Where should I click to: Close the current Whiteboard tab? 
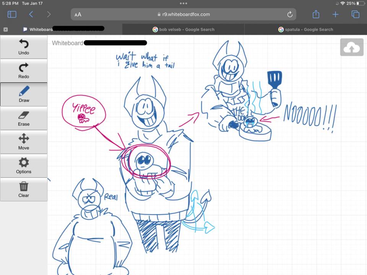[6, 29]
